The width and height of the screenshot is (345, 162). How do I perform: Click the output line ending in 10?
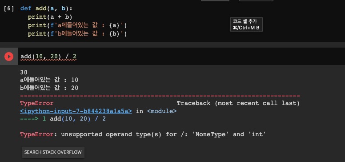point(49,80)
